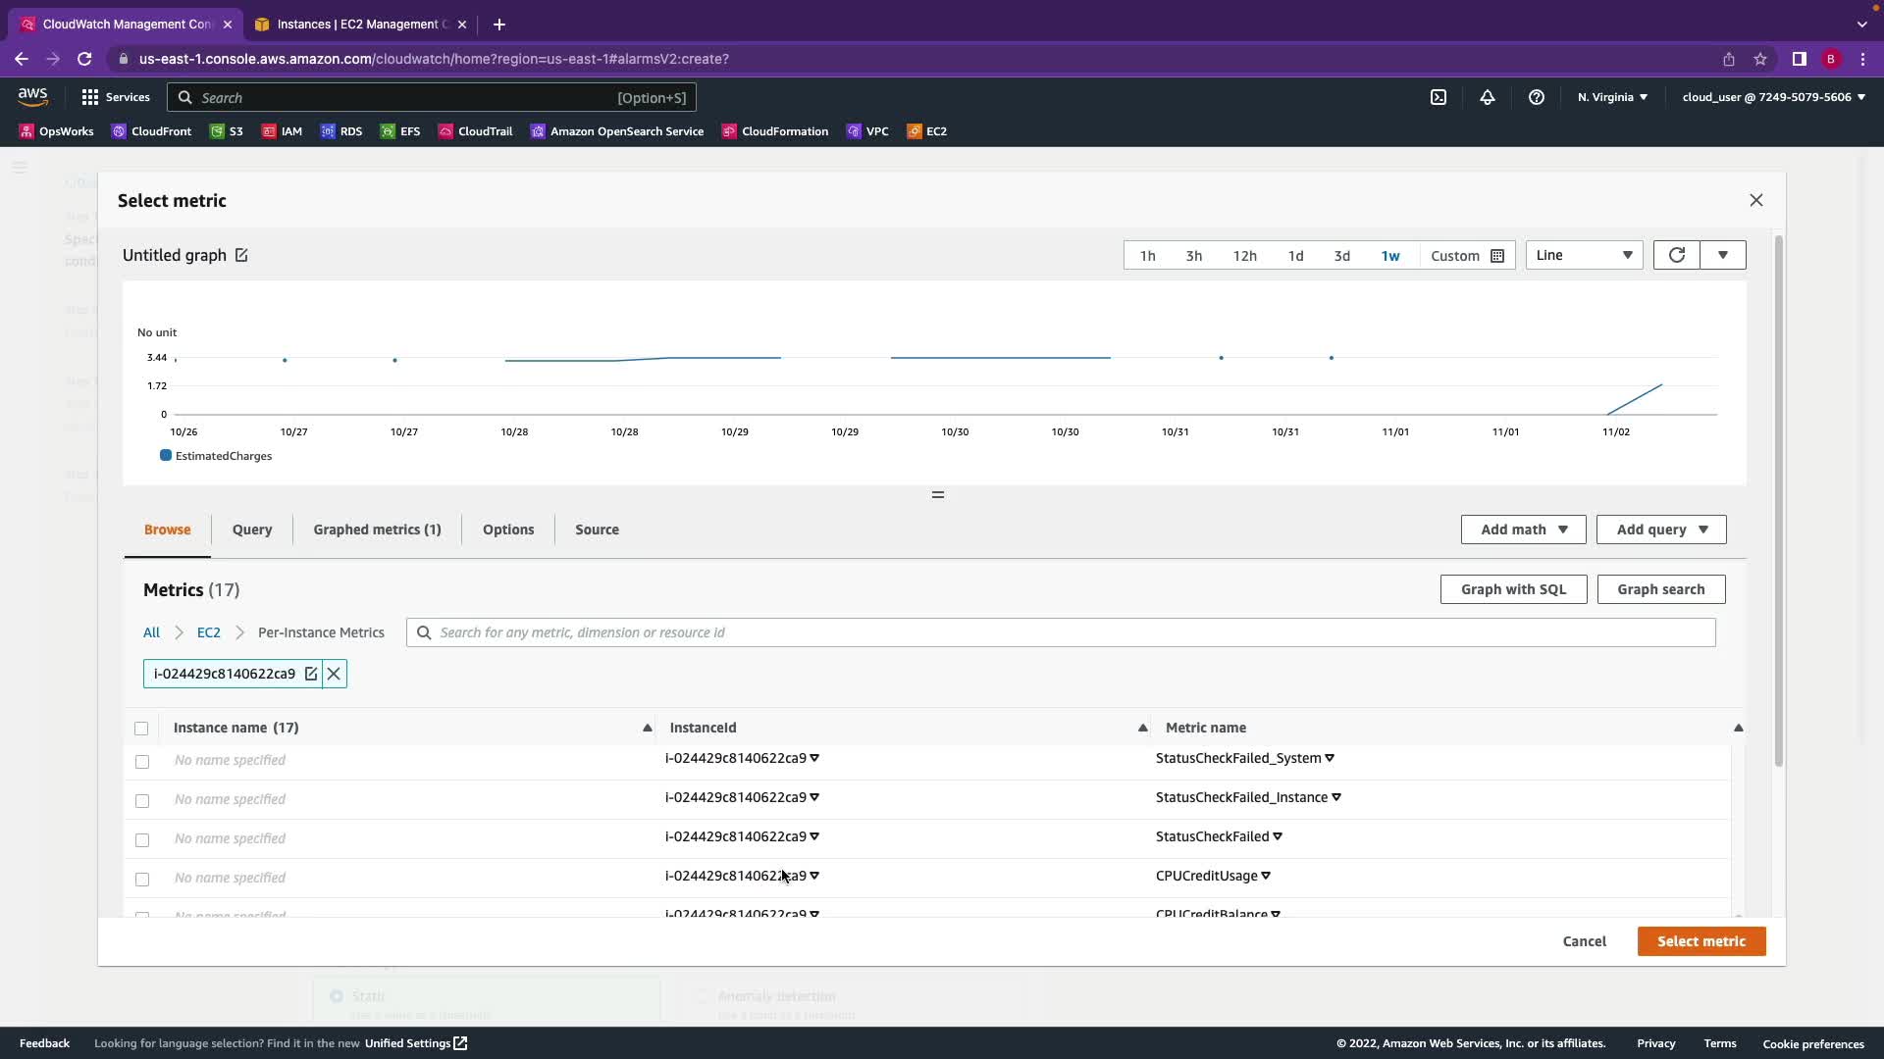
Task: Focus the metric search field
Action: (1070, 632)
